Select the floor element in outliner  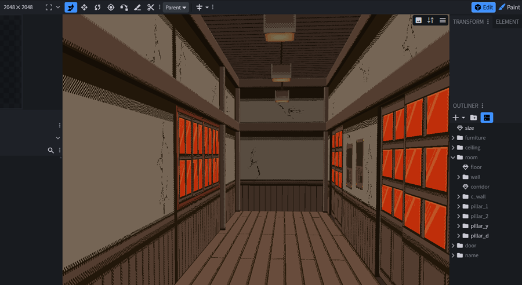coord(476,167)
